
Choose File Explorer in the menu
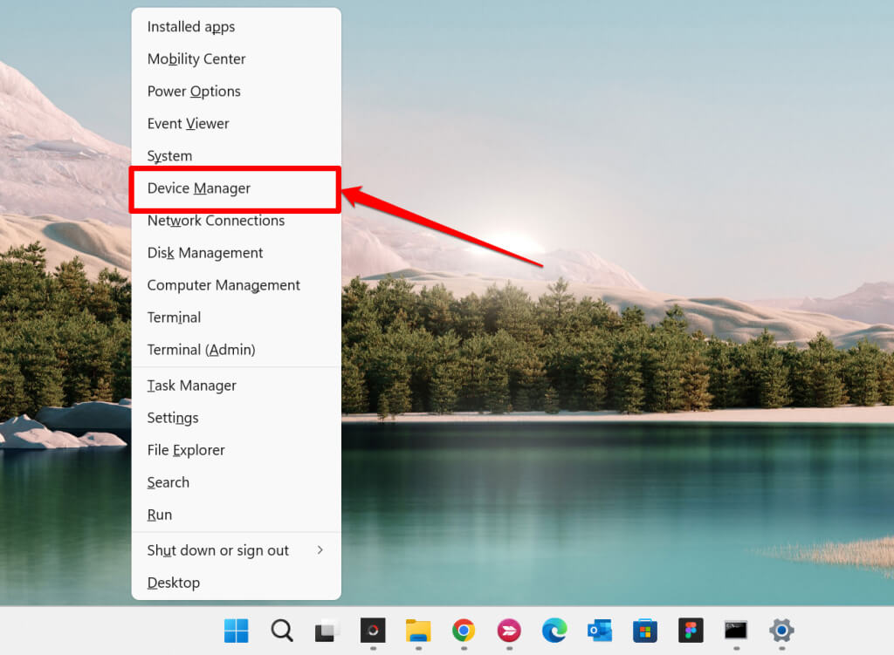point(236,451)
